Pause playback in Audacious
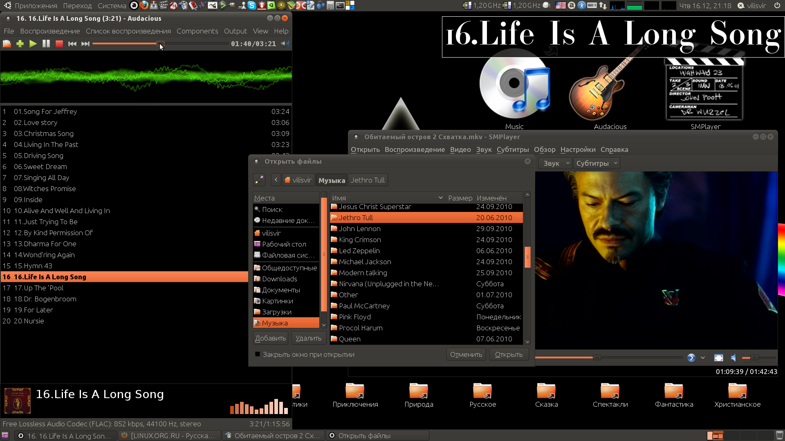 46,44
